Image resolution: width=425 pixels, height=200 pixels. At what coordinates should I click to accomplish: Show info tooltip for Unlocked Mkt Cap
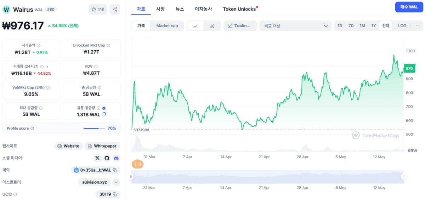click(108, 45)
